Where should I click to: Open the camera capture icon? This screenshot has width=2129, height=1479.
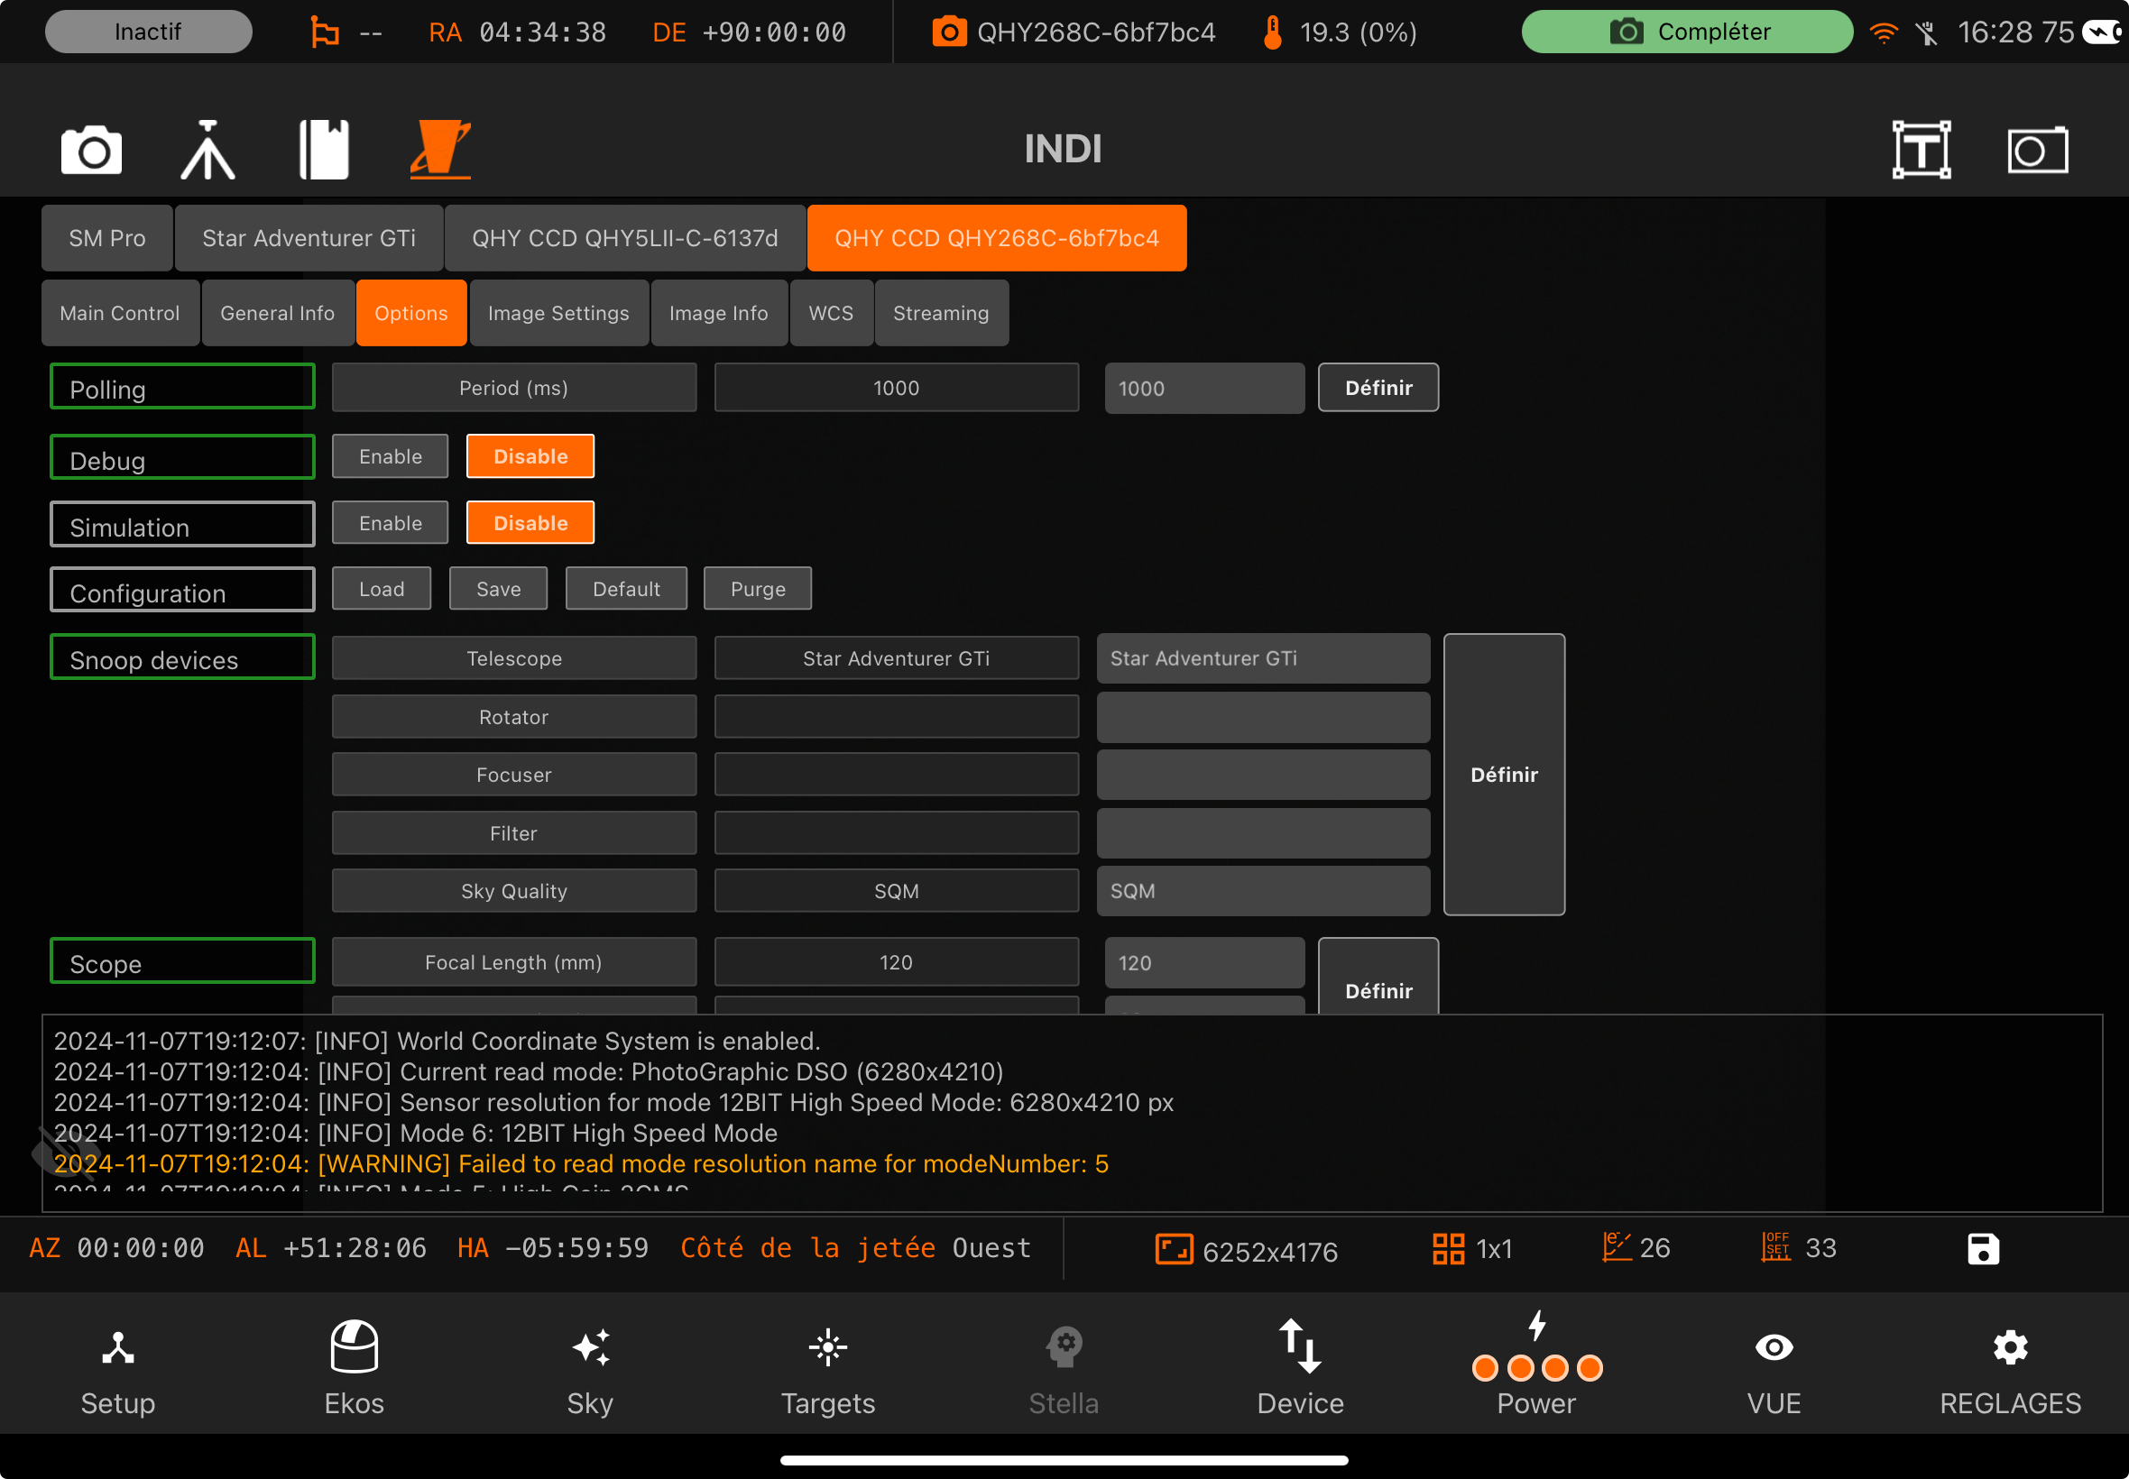(91, 149)
